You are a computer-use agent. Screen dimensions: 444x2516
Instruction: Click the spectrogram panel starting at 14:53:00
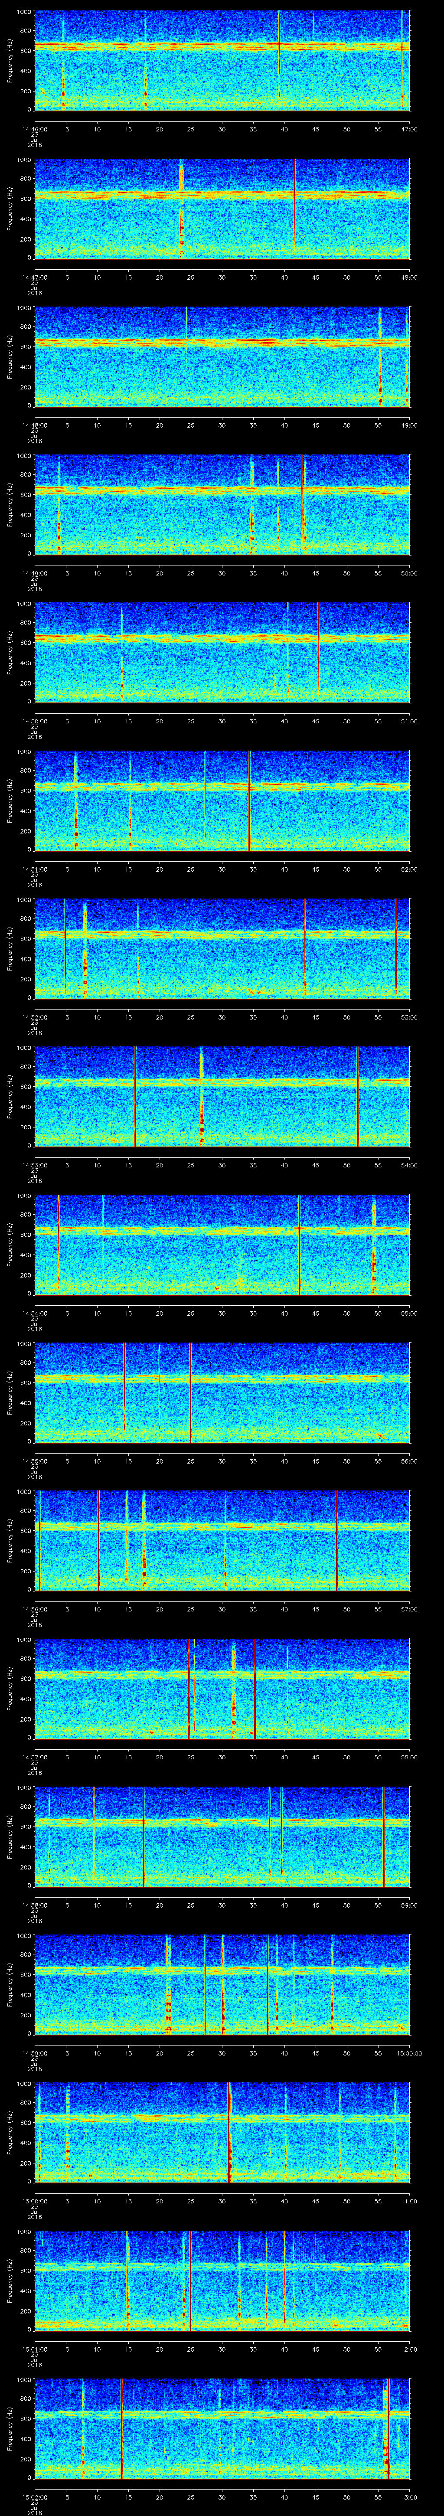[x=222, y=1096]
